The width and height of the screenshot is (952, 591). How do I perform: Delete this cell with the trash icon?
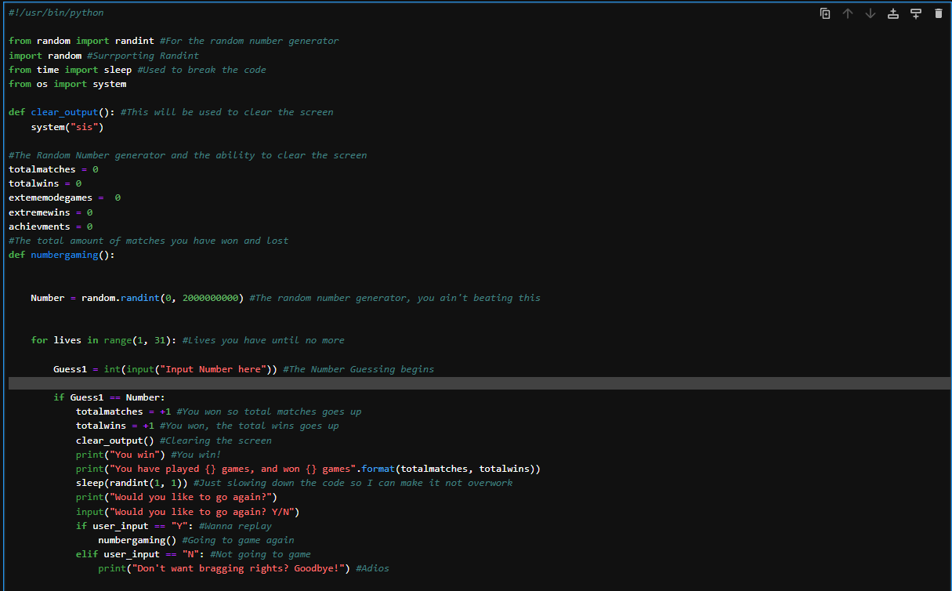(x=939, y=13)
